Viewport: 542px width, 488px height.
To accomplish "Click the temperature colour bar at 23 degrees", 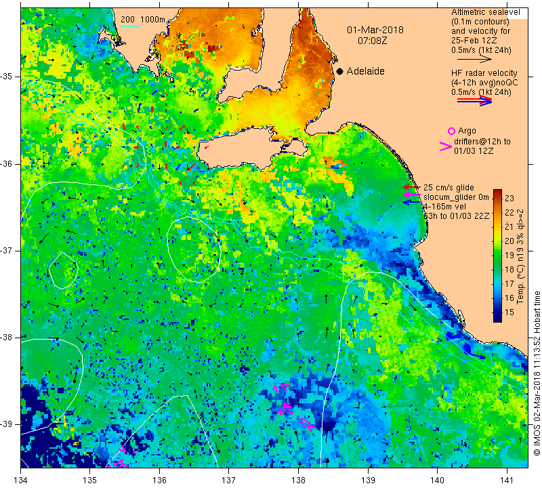I will point(497,198).
